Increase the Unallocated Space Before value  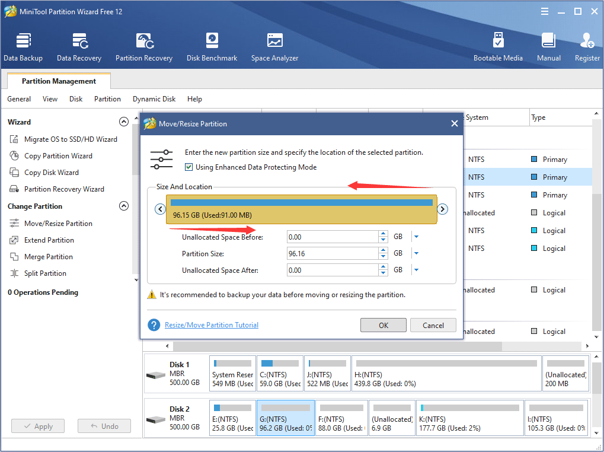(383, 234)
